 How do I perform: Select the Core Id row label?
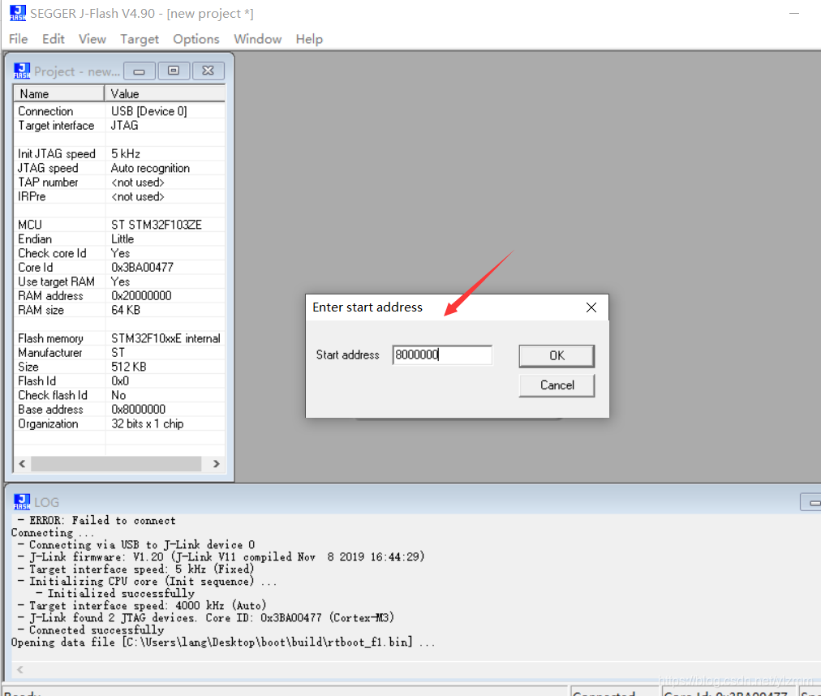click(x=35, y=268)
